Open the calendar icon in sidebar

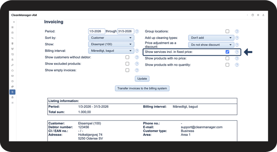12,33
